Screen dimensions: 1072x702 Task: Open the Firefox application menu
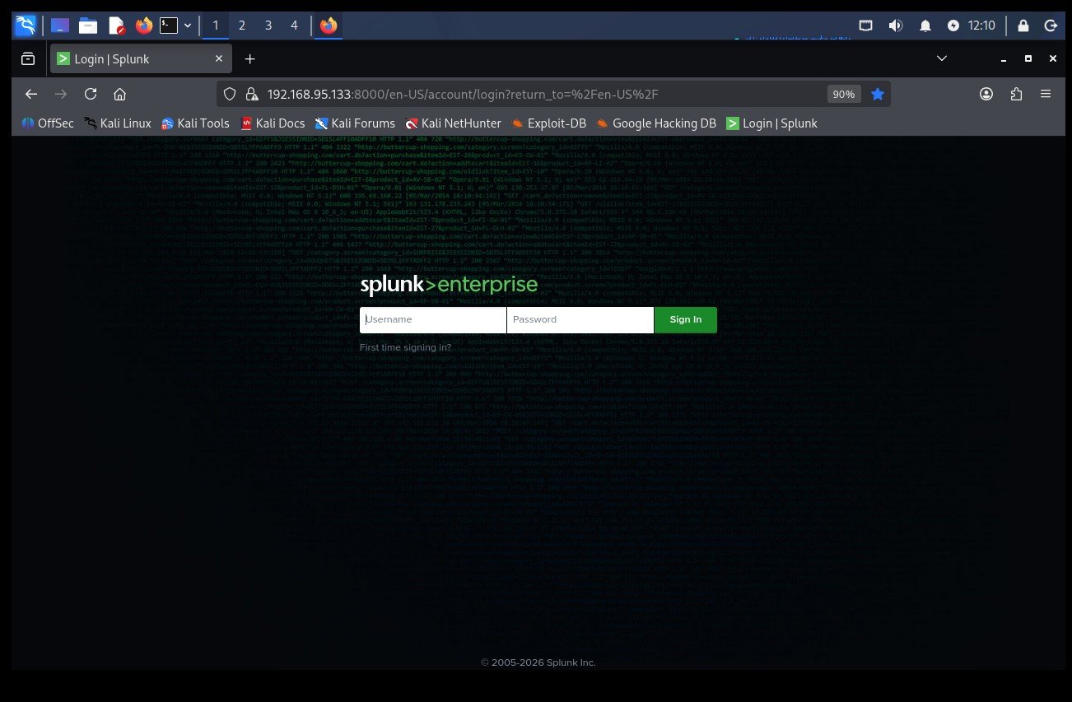point(1046,94)
